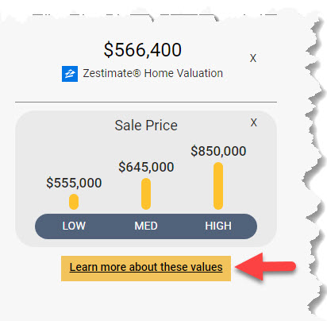Click the medium price yellow bar
Viewport: 327px width, 321px height.
click(x=146, y=194)
